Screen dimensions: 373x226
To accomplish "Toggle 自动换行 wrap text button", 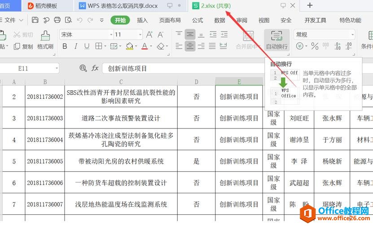I will (x=276, y=40).
